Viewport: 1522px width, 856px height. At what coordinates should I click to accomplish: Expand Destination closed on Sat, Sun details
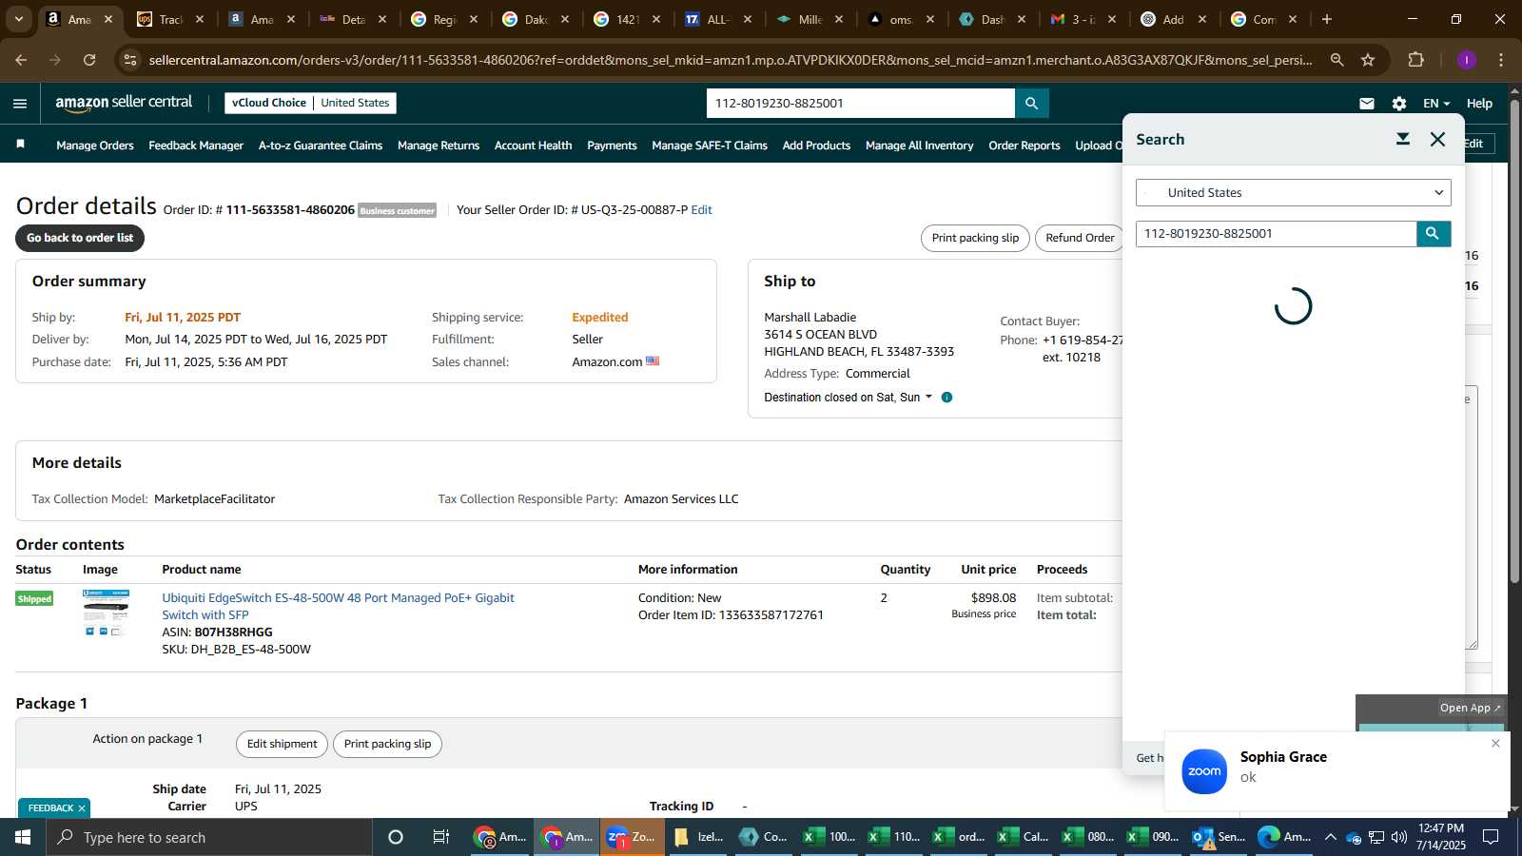849,398
